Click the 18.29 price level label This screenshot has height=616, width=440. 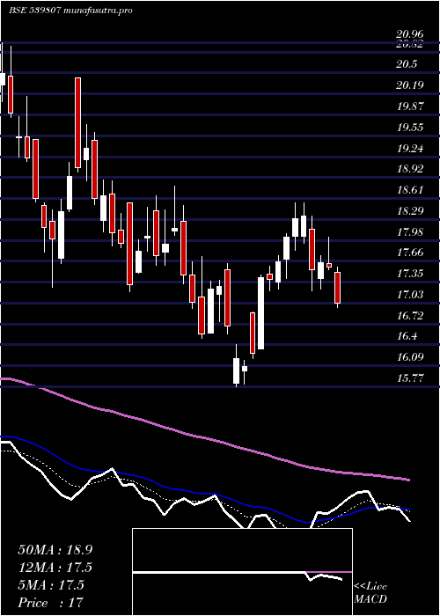click(x=410, y=211)
